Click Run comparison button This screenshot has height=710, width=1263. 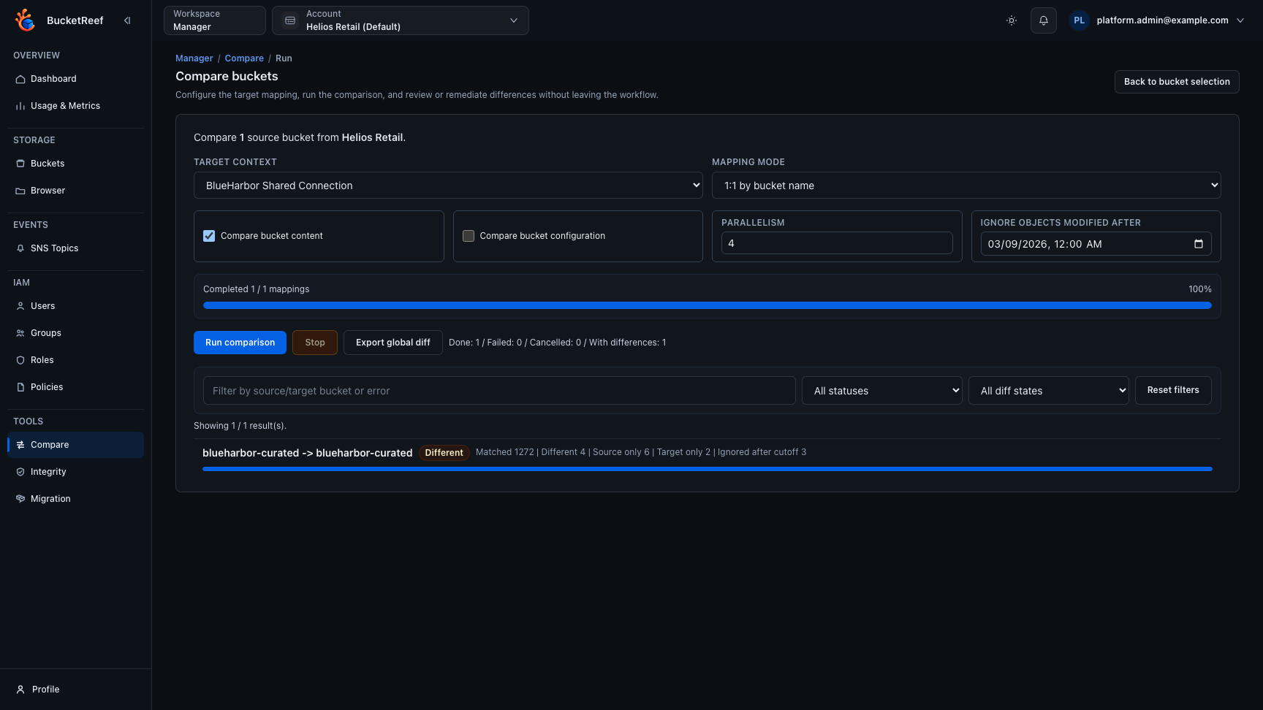coord(240,343)
